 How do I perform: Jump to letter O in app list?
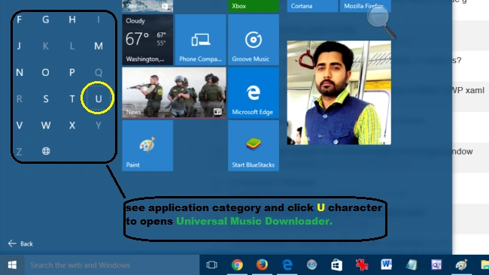(x=46, y=73)
